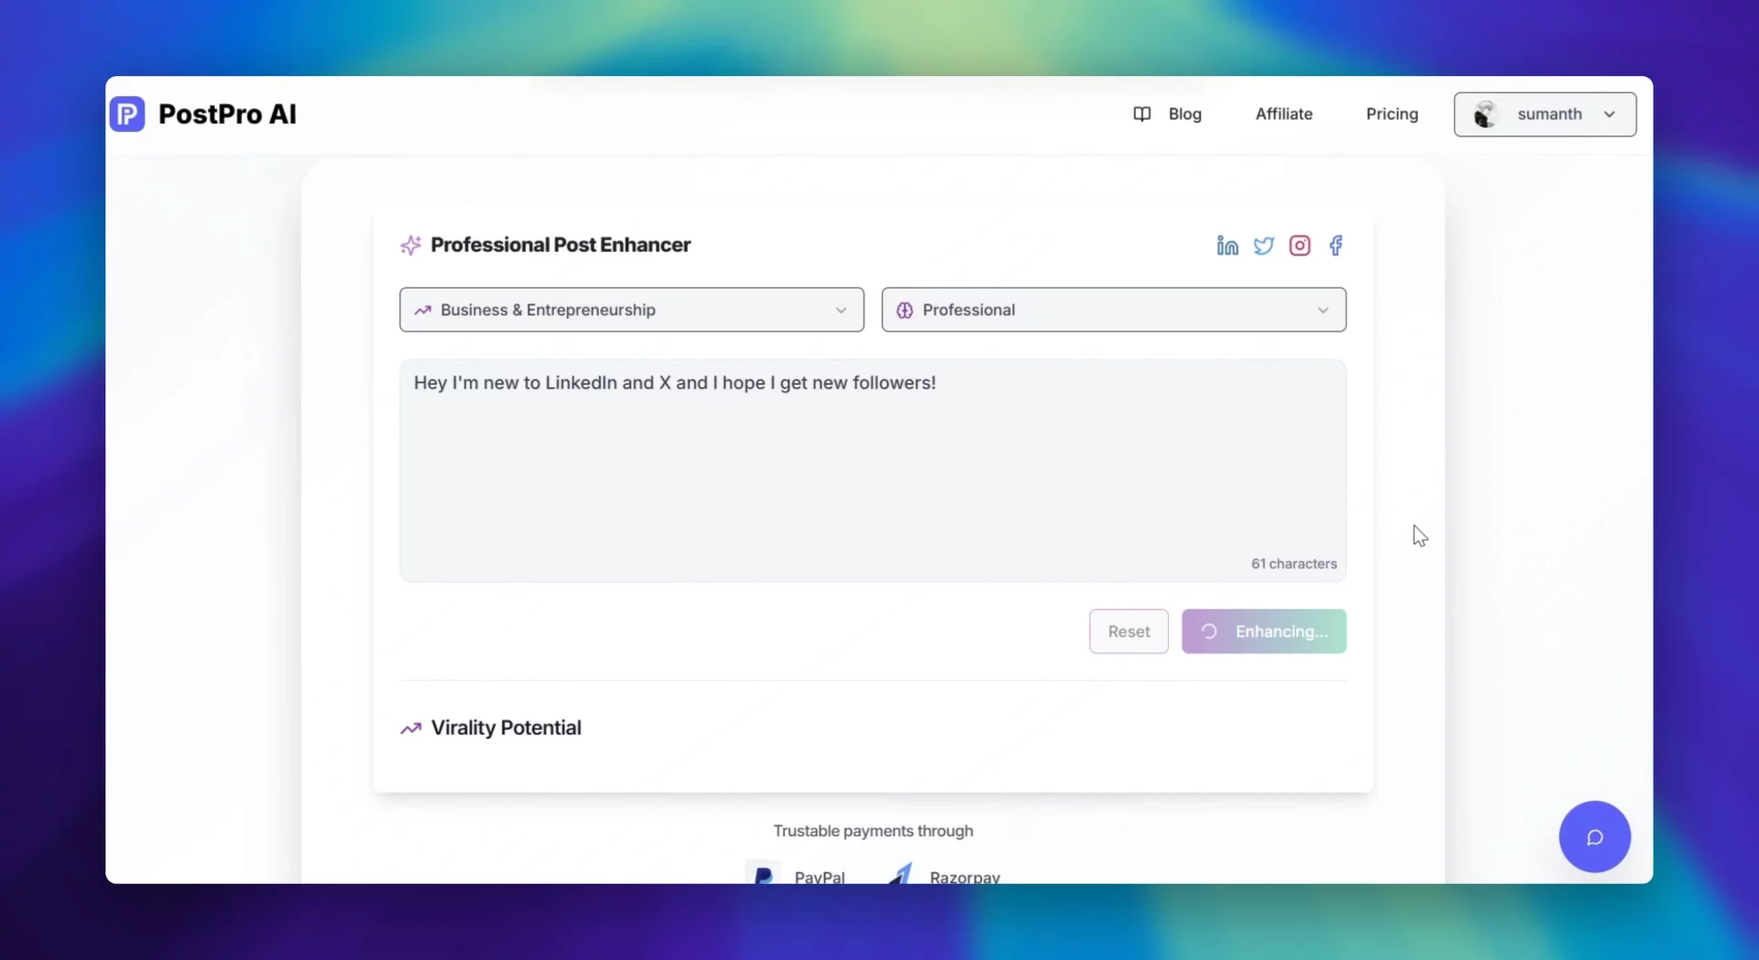Click the Enhancing... button

click(x=1263, y=631)
